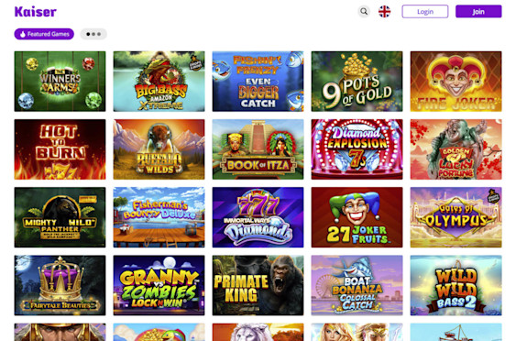Open the Primate King game
Image resolution: width=516 pixels, height=341 pixels.
258,285
